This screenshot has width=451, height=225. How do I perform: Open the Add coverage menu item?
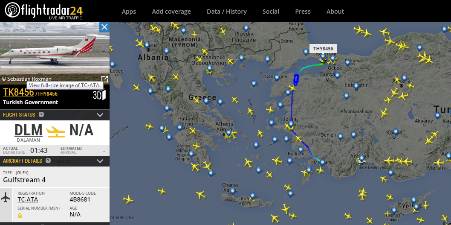171,12
